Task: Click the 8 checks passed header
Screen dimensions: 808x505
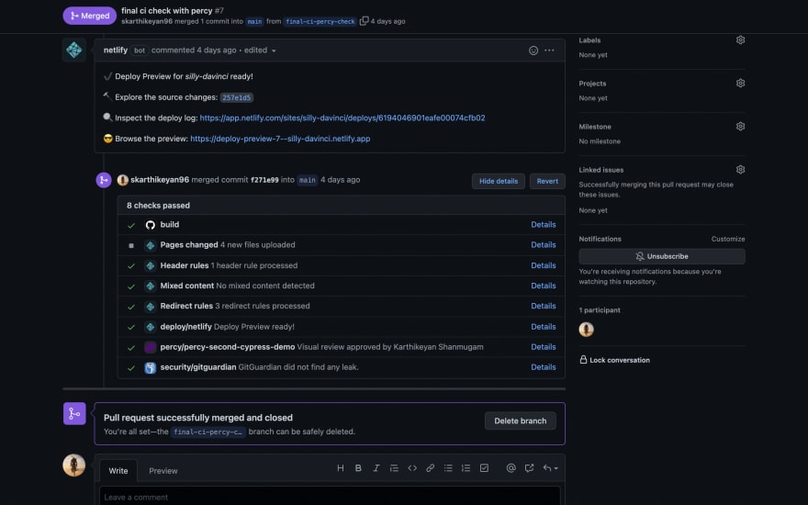Action: (x=342, y=205)
